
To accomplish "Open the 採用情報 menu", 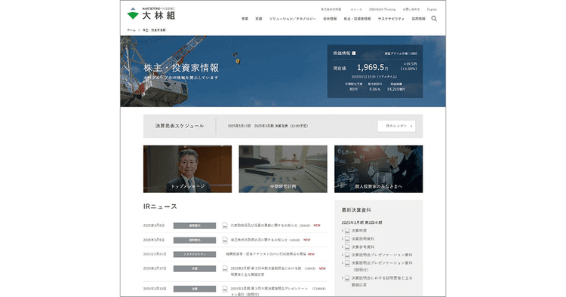I will tap(418, 19).
